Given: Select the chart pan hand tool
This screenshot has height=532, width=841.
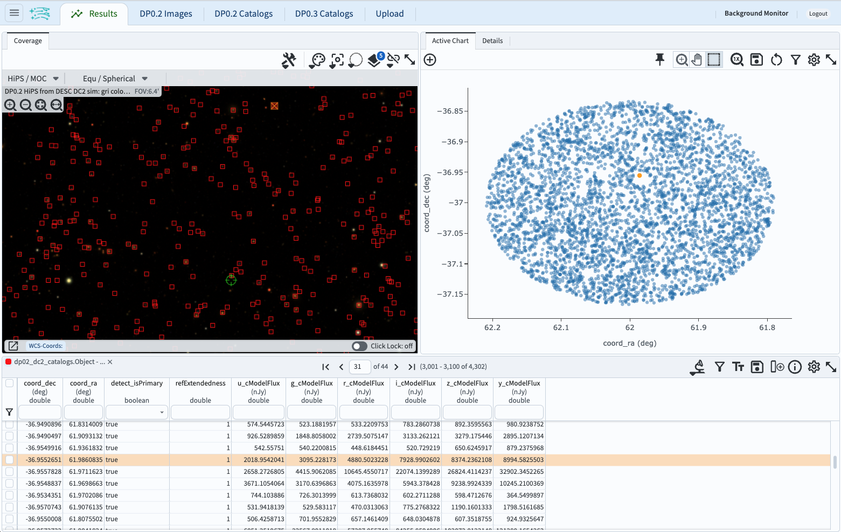Looking at the screenshot, I should (697, 60).
